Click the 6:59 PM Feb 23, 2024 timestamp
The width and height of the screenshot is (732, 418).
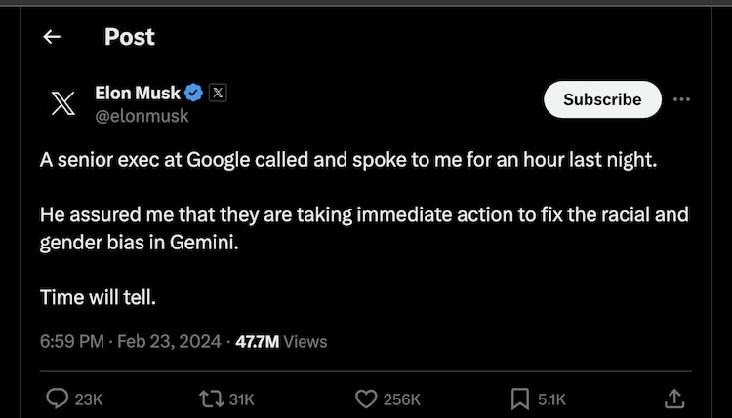click(130, 341)
